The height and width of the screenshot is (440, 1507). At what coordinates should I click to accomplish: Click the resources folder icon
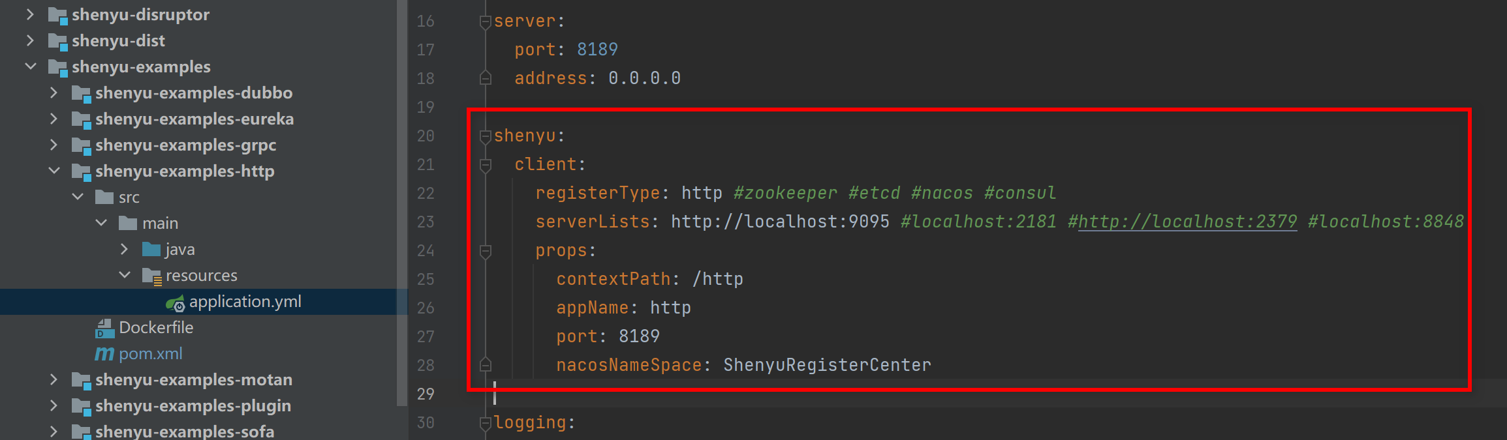(151, 276)
